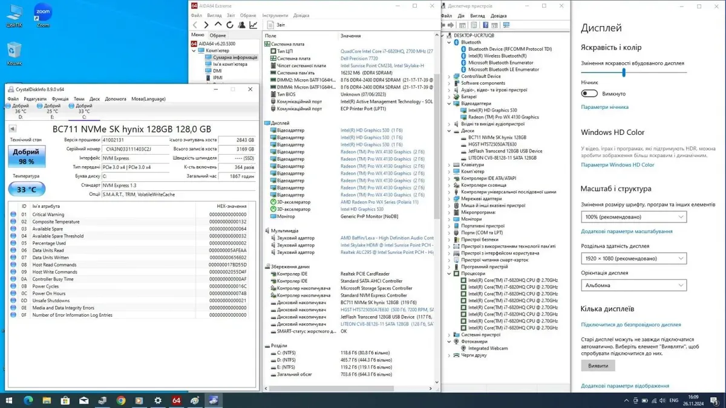The height and width of the screenshot is (408, 726).
Task: Click the scan-for-hardware monitor icon in Device Manager
Action: [x=506, y=25]
